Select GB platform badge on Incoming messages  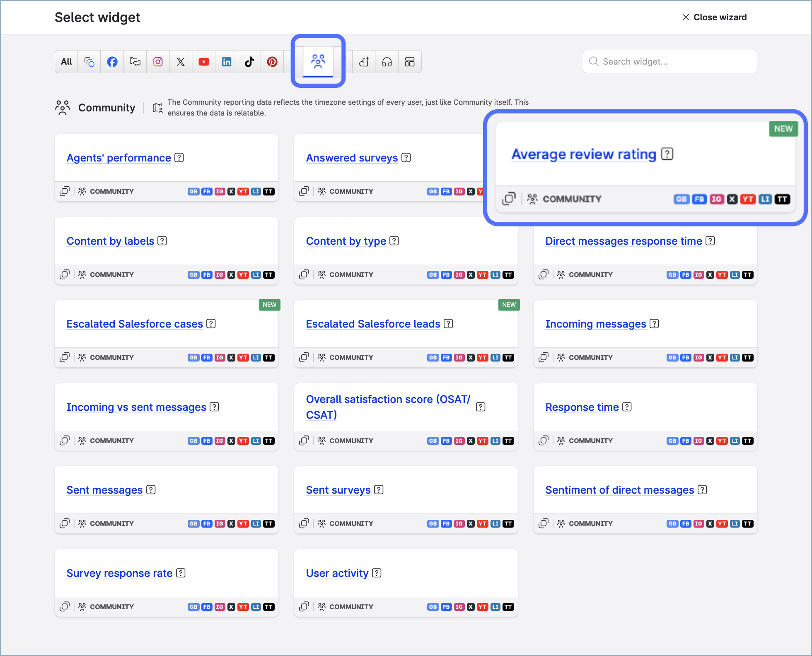[x=672, y=357]
